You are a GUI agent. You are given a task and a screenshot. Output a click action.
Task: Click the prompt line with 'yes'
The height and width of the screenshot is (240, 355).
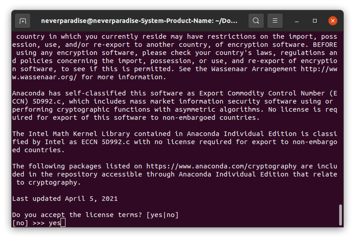point(39,223)
